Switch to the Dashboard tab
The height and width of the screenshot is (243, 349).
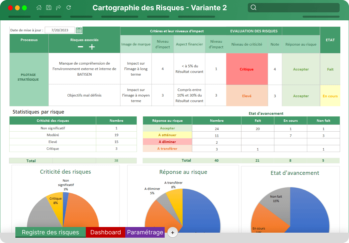pos(106,232)
